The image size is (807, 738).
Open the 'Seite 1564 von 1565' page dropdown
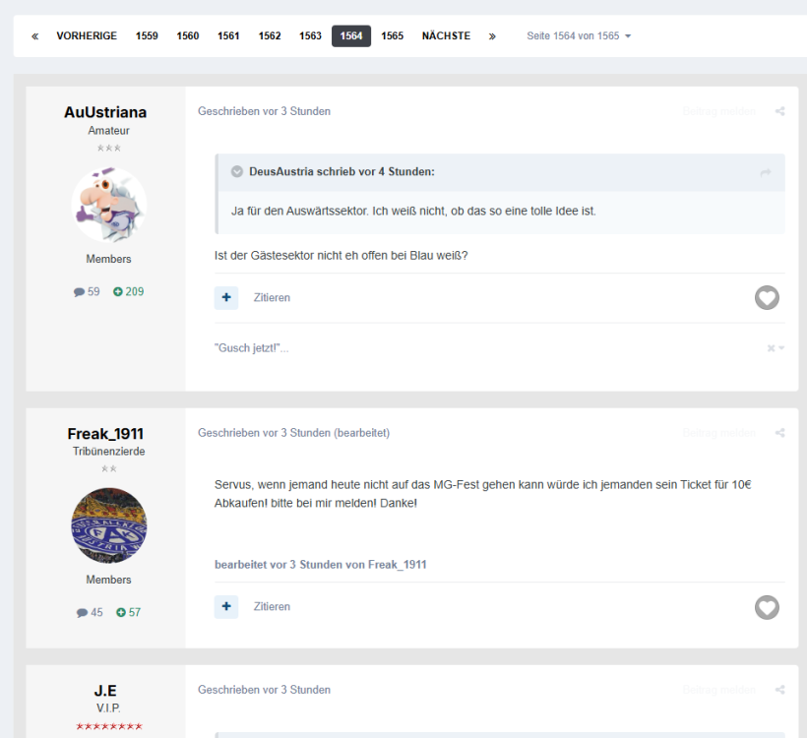pos(579,36)
